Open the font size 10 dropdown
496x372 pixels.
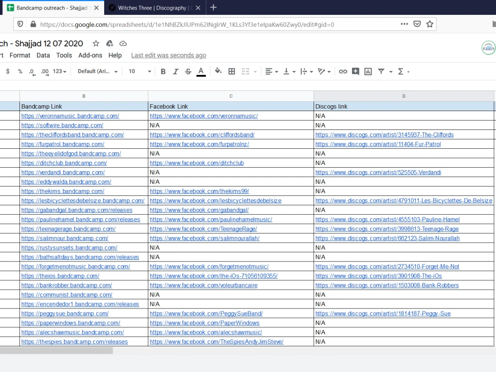click(x=140, y=71)
